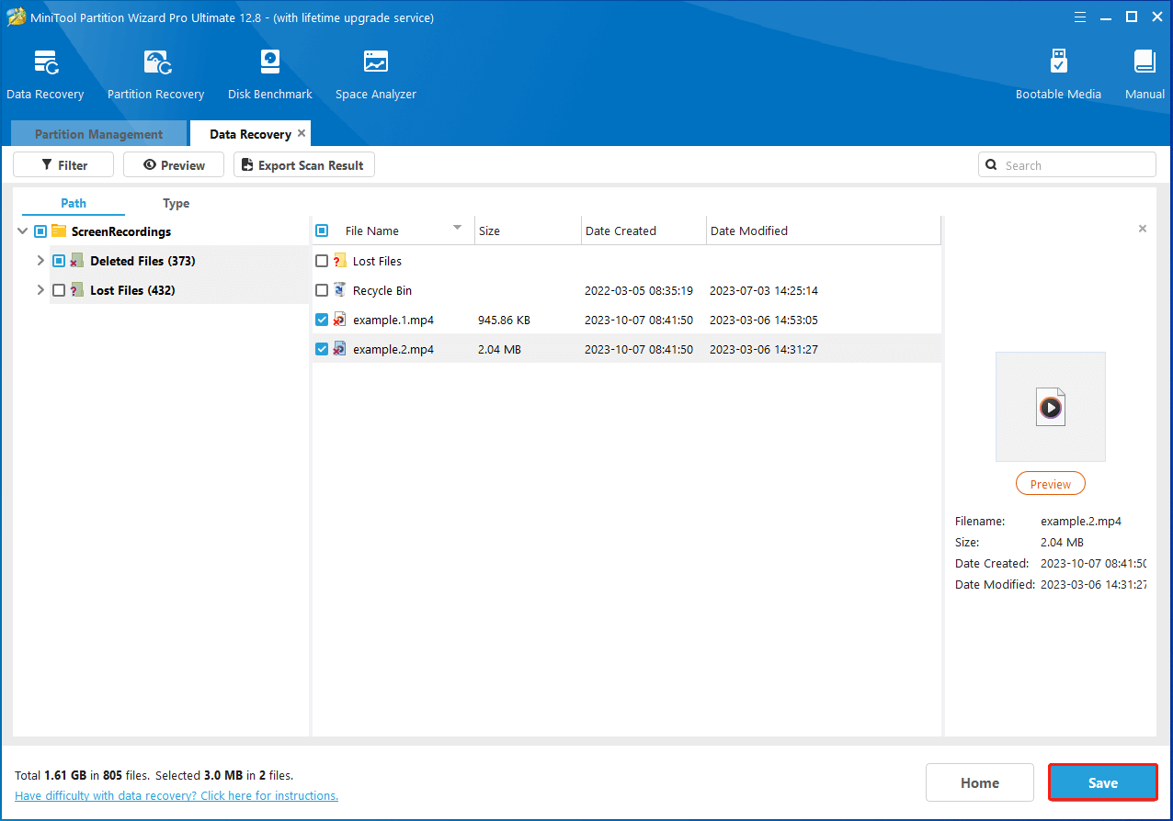Click the Bootable Media icon
Image resolution: width=1173 pixels, height=821 pixels.
(x=1058, y=63)
